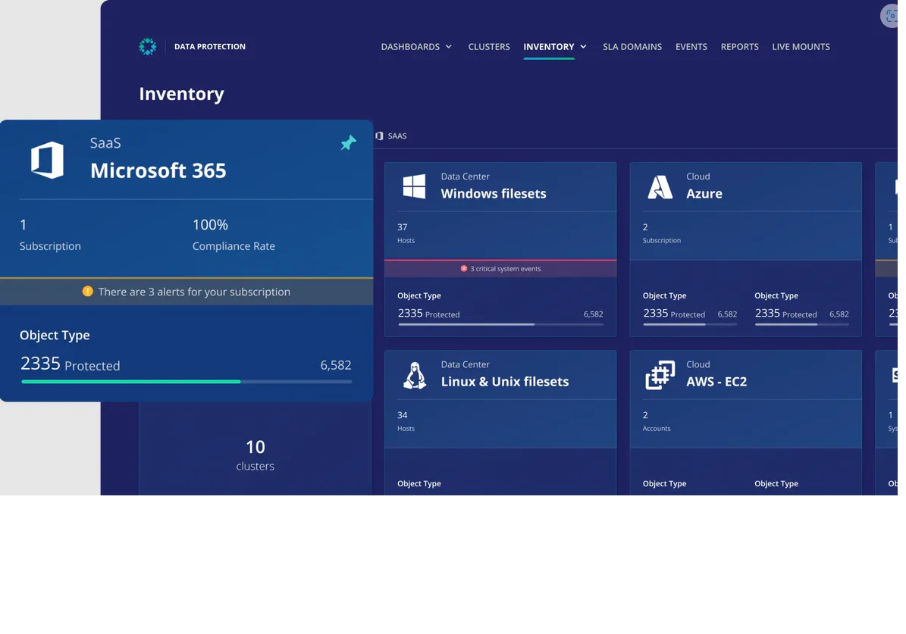Click the Windows logo on Windows filesets card

coord(414,186)
